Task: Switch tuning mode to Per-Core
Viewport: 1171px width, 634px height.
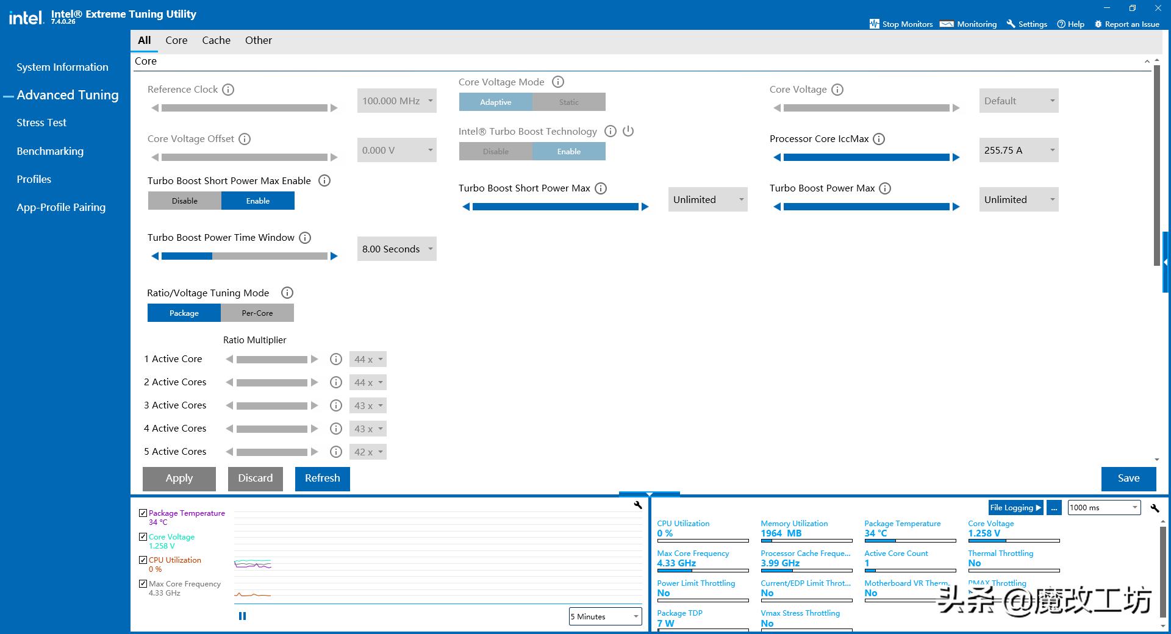Action: 257,313
